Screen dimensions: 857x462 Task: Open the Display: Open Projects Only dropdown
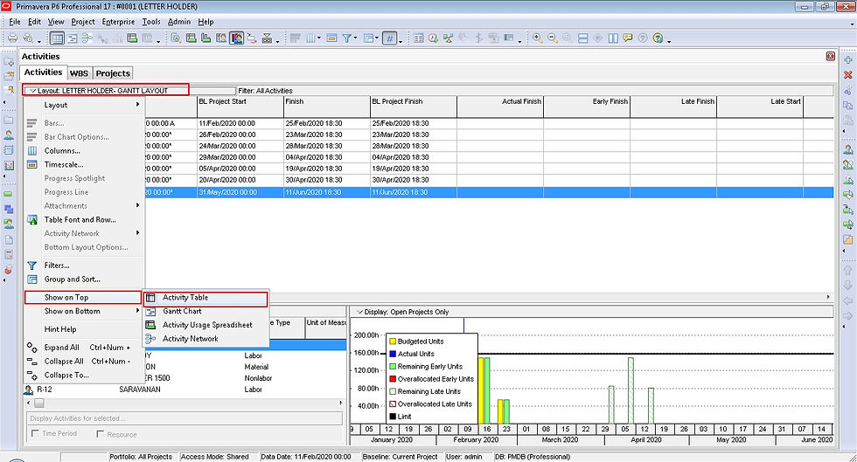(x=403, y=312)
